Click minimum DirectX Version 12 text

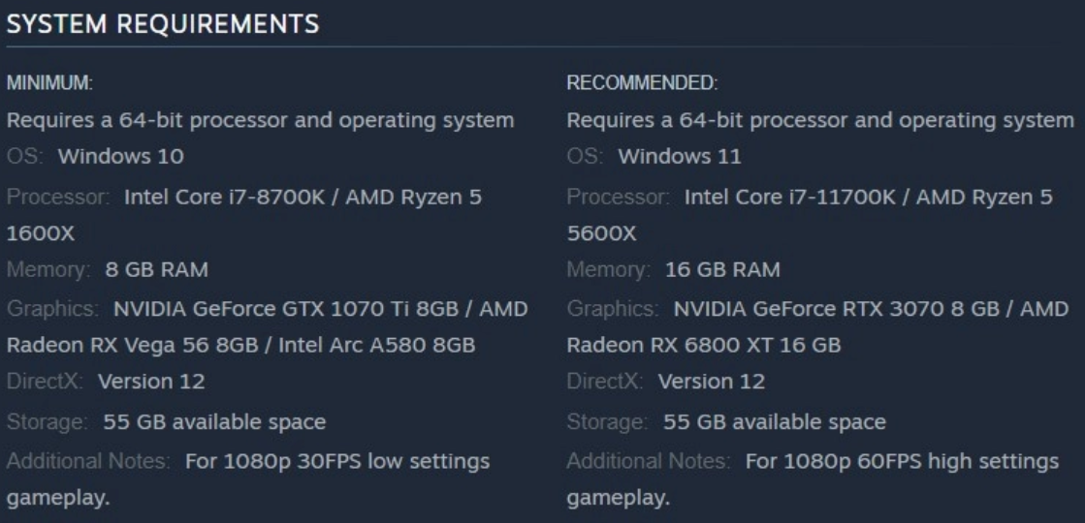pos(151,382)
